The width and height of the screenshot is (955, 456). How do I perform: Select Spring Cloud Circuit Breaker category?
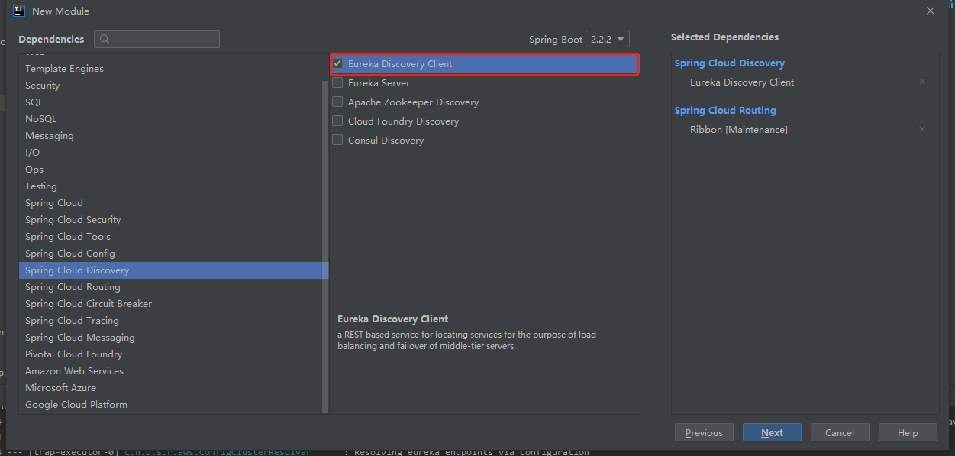point(173,304)
